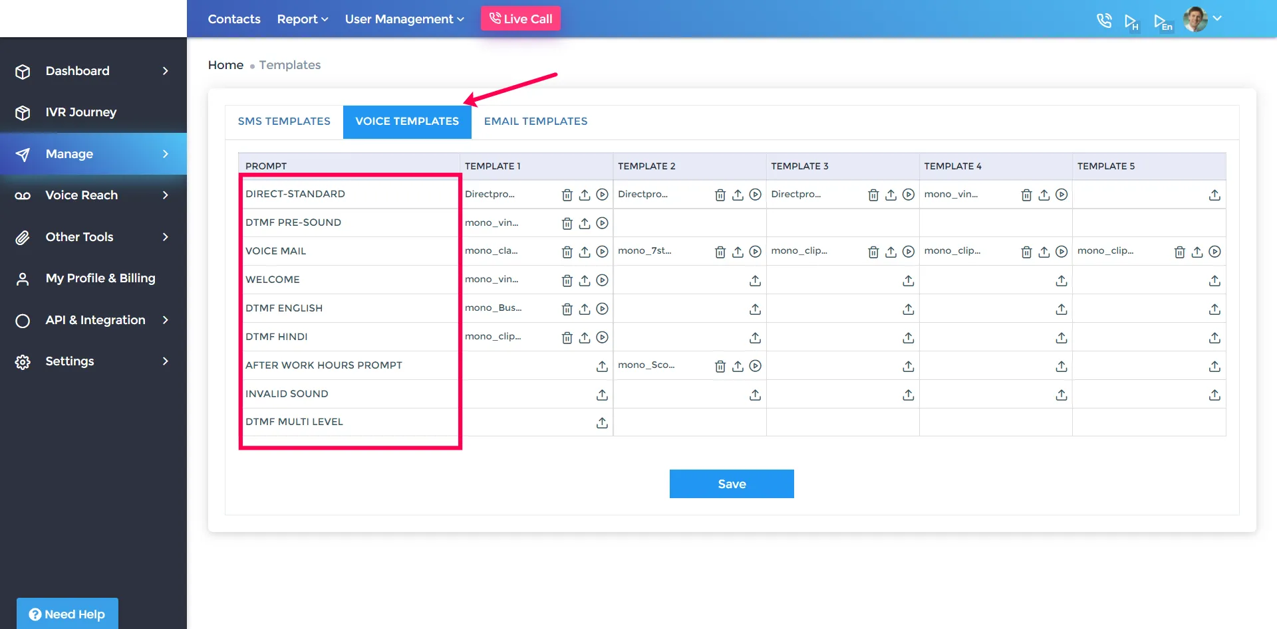Delete VOICE MAIL Template 5 file

tap(1180, 252)
